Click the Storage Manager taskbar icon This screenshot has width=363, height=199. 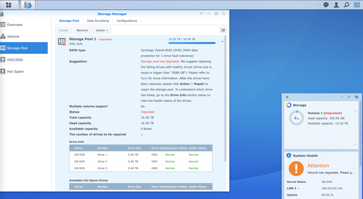[28, 5]
